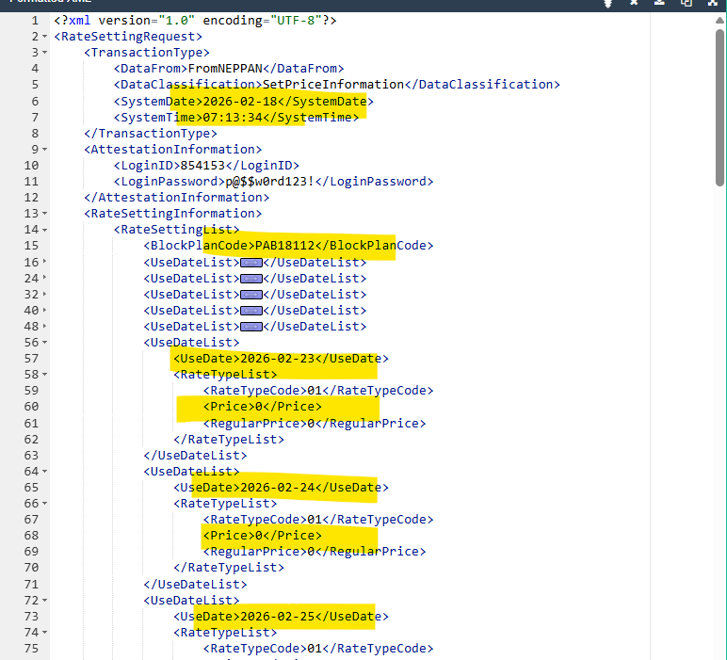The height and width of the screenshot is (660, 727).
Task: Collapse UseDateList fold arrow at line 64
Action: (x=44, y=472)
